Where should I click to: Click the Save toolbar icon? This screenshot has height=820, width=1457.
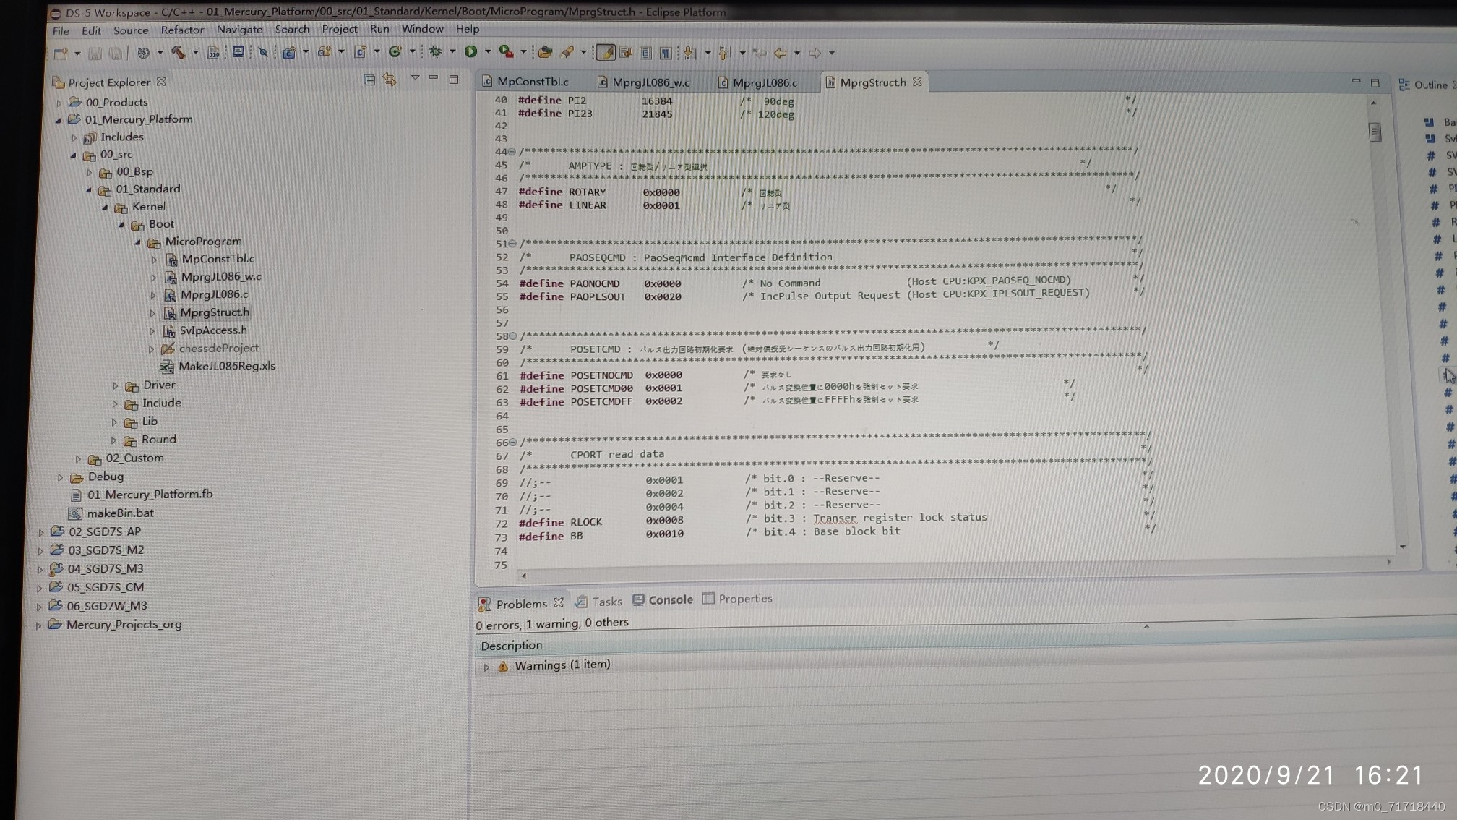(95, 53)
